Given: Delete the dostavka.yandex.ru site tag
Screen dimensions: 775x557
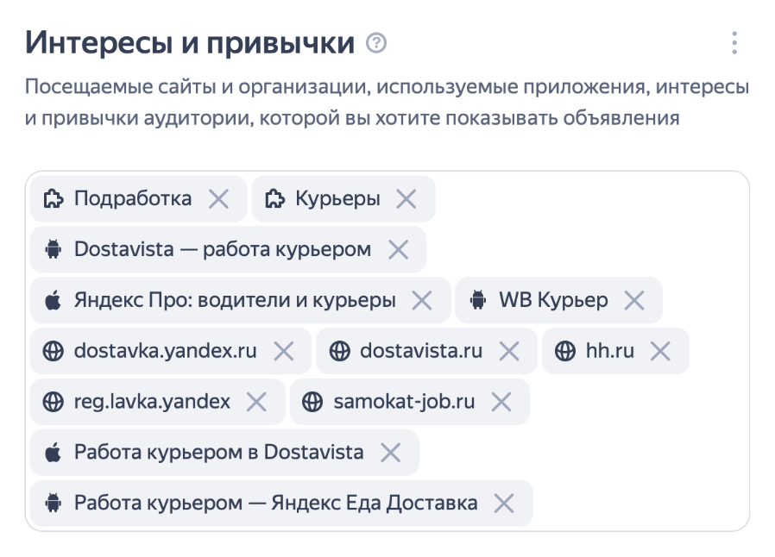Looking at the screenshot, I should coord(284,351).
